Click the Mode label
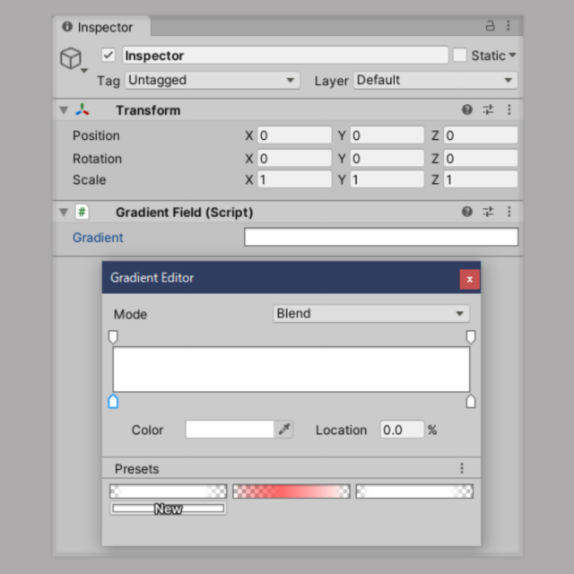 click(130, 314)
